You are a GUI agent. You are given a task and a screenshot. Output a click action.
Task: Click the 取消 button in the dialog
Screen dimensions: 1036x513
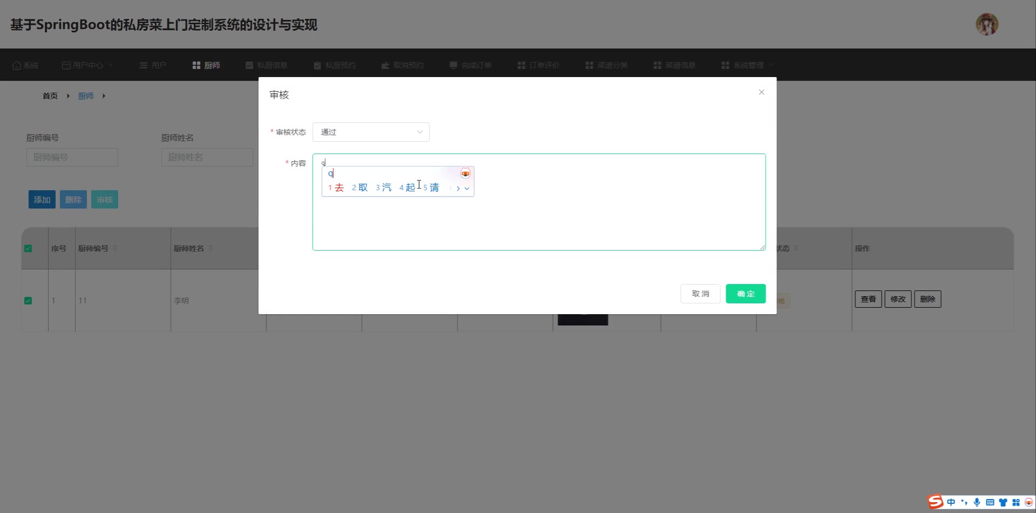point(700,294)
